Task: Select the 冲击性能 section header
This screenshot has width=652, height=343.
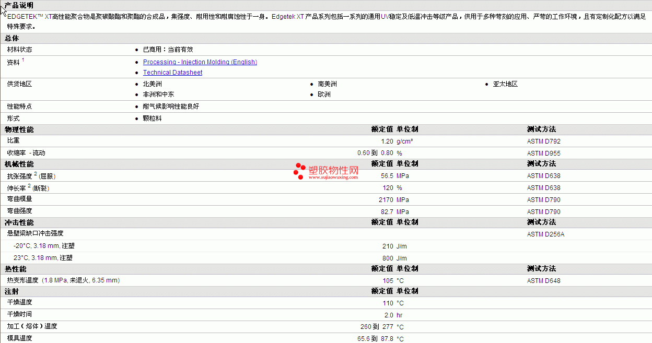Action: 19,222
